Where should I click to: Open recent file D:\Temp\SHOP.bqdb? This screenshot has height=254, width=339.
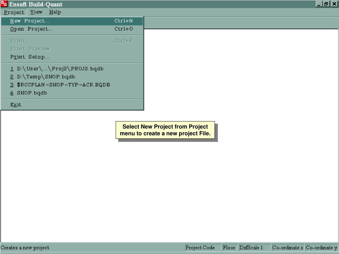(x=72, y=77)
